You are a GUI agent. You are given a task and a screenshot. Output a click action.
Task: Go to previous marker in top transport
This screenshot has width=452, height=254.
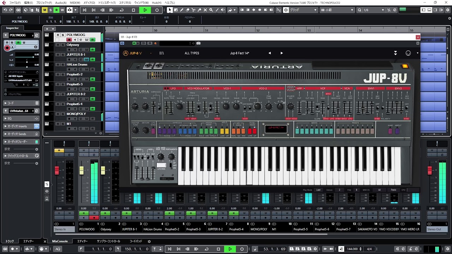coord(84,10)
